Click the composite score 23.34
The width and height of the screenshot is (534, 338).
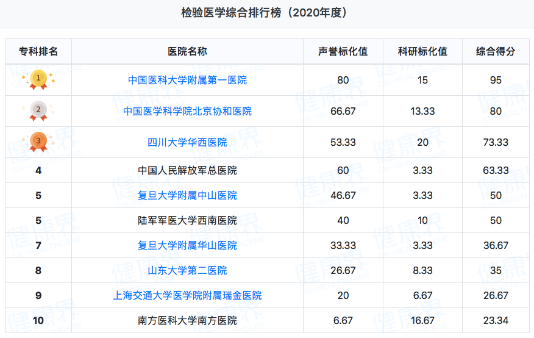496,320
